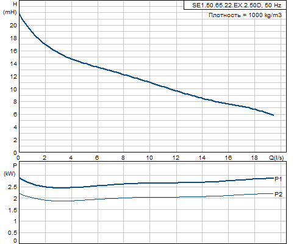
Task: Click the thick P1 curve line minimum
Action: click(x=59, y=188)
